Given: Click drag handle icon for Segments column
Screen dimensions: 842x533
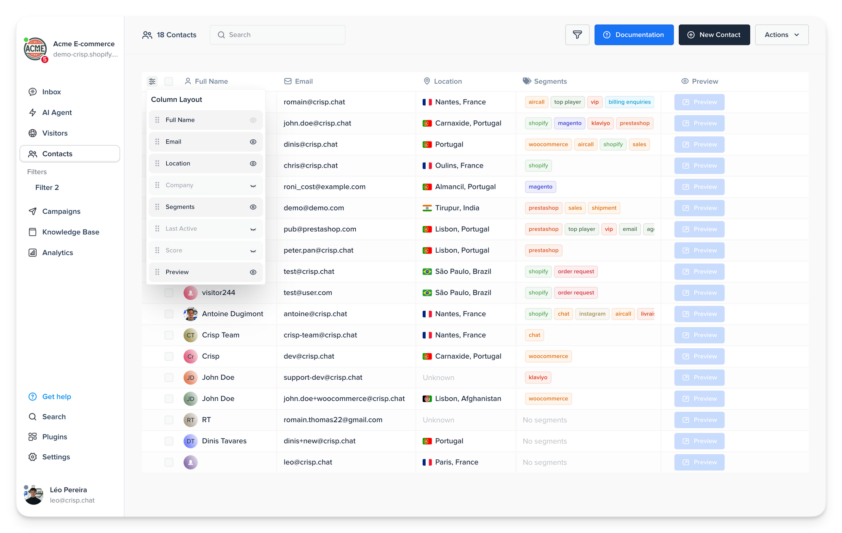Looking at the screenshot, I should click(x=157, y=207).
